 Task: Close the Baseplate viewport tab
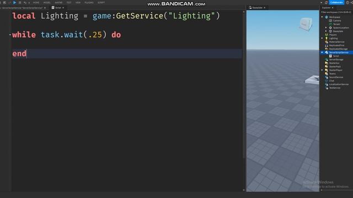pos(265,8)
